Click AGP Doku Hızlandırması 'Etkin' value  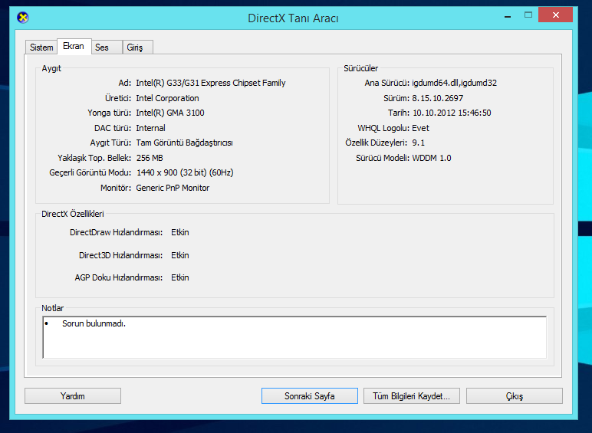click(x=179, y=277)
